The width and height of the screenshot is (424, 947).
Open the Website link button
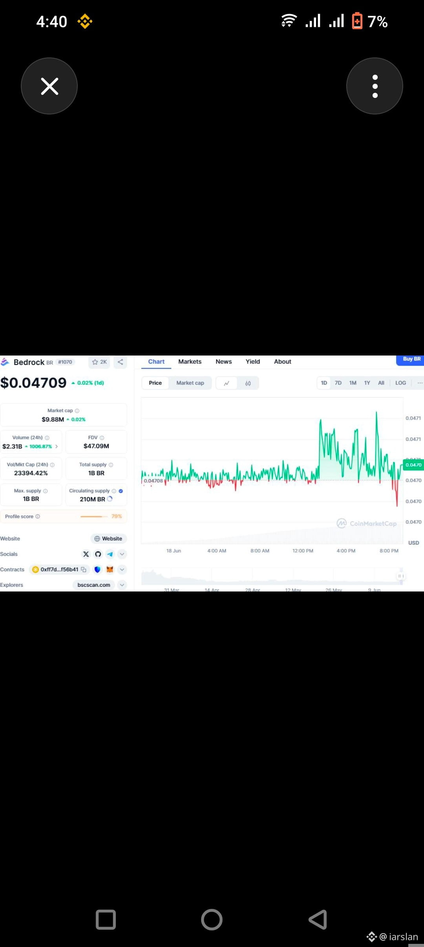coord(108,539)
